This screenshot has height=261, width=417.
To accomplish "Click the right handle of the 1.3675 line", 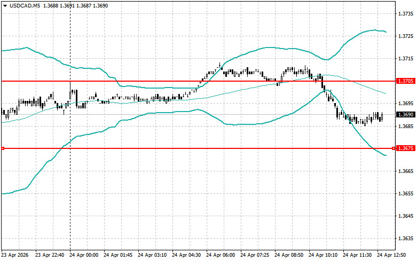I will click(x=394, y=148).
